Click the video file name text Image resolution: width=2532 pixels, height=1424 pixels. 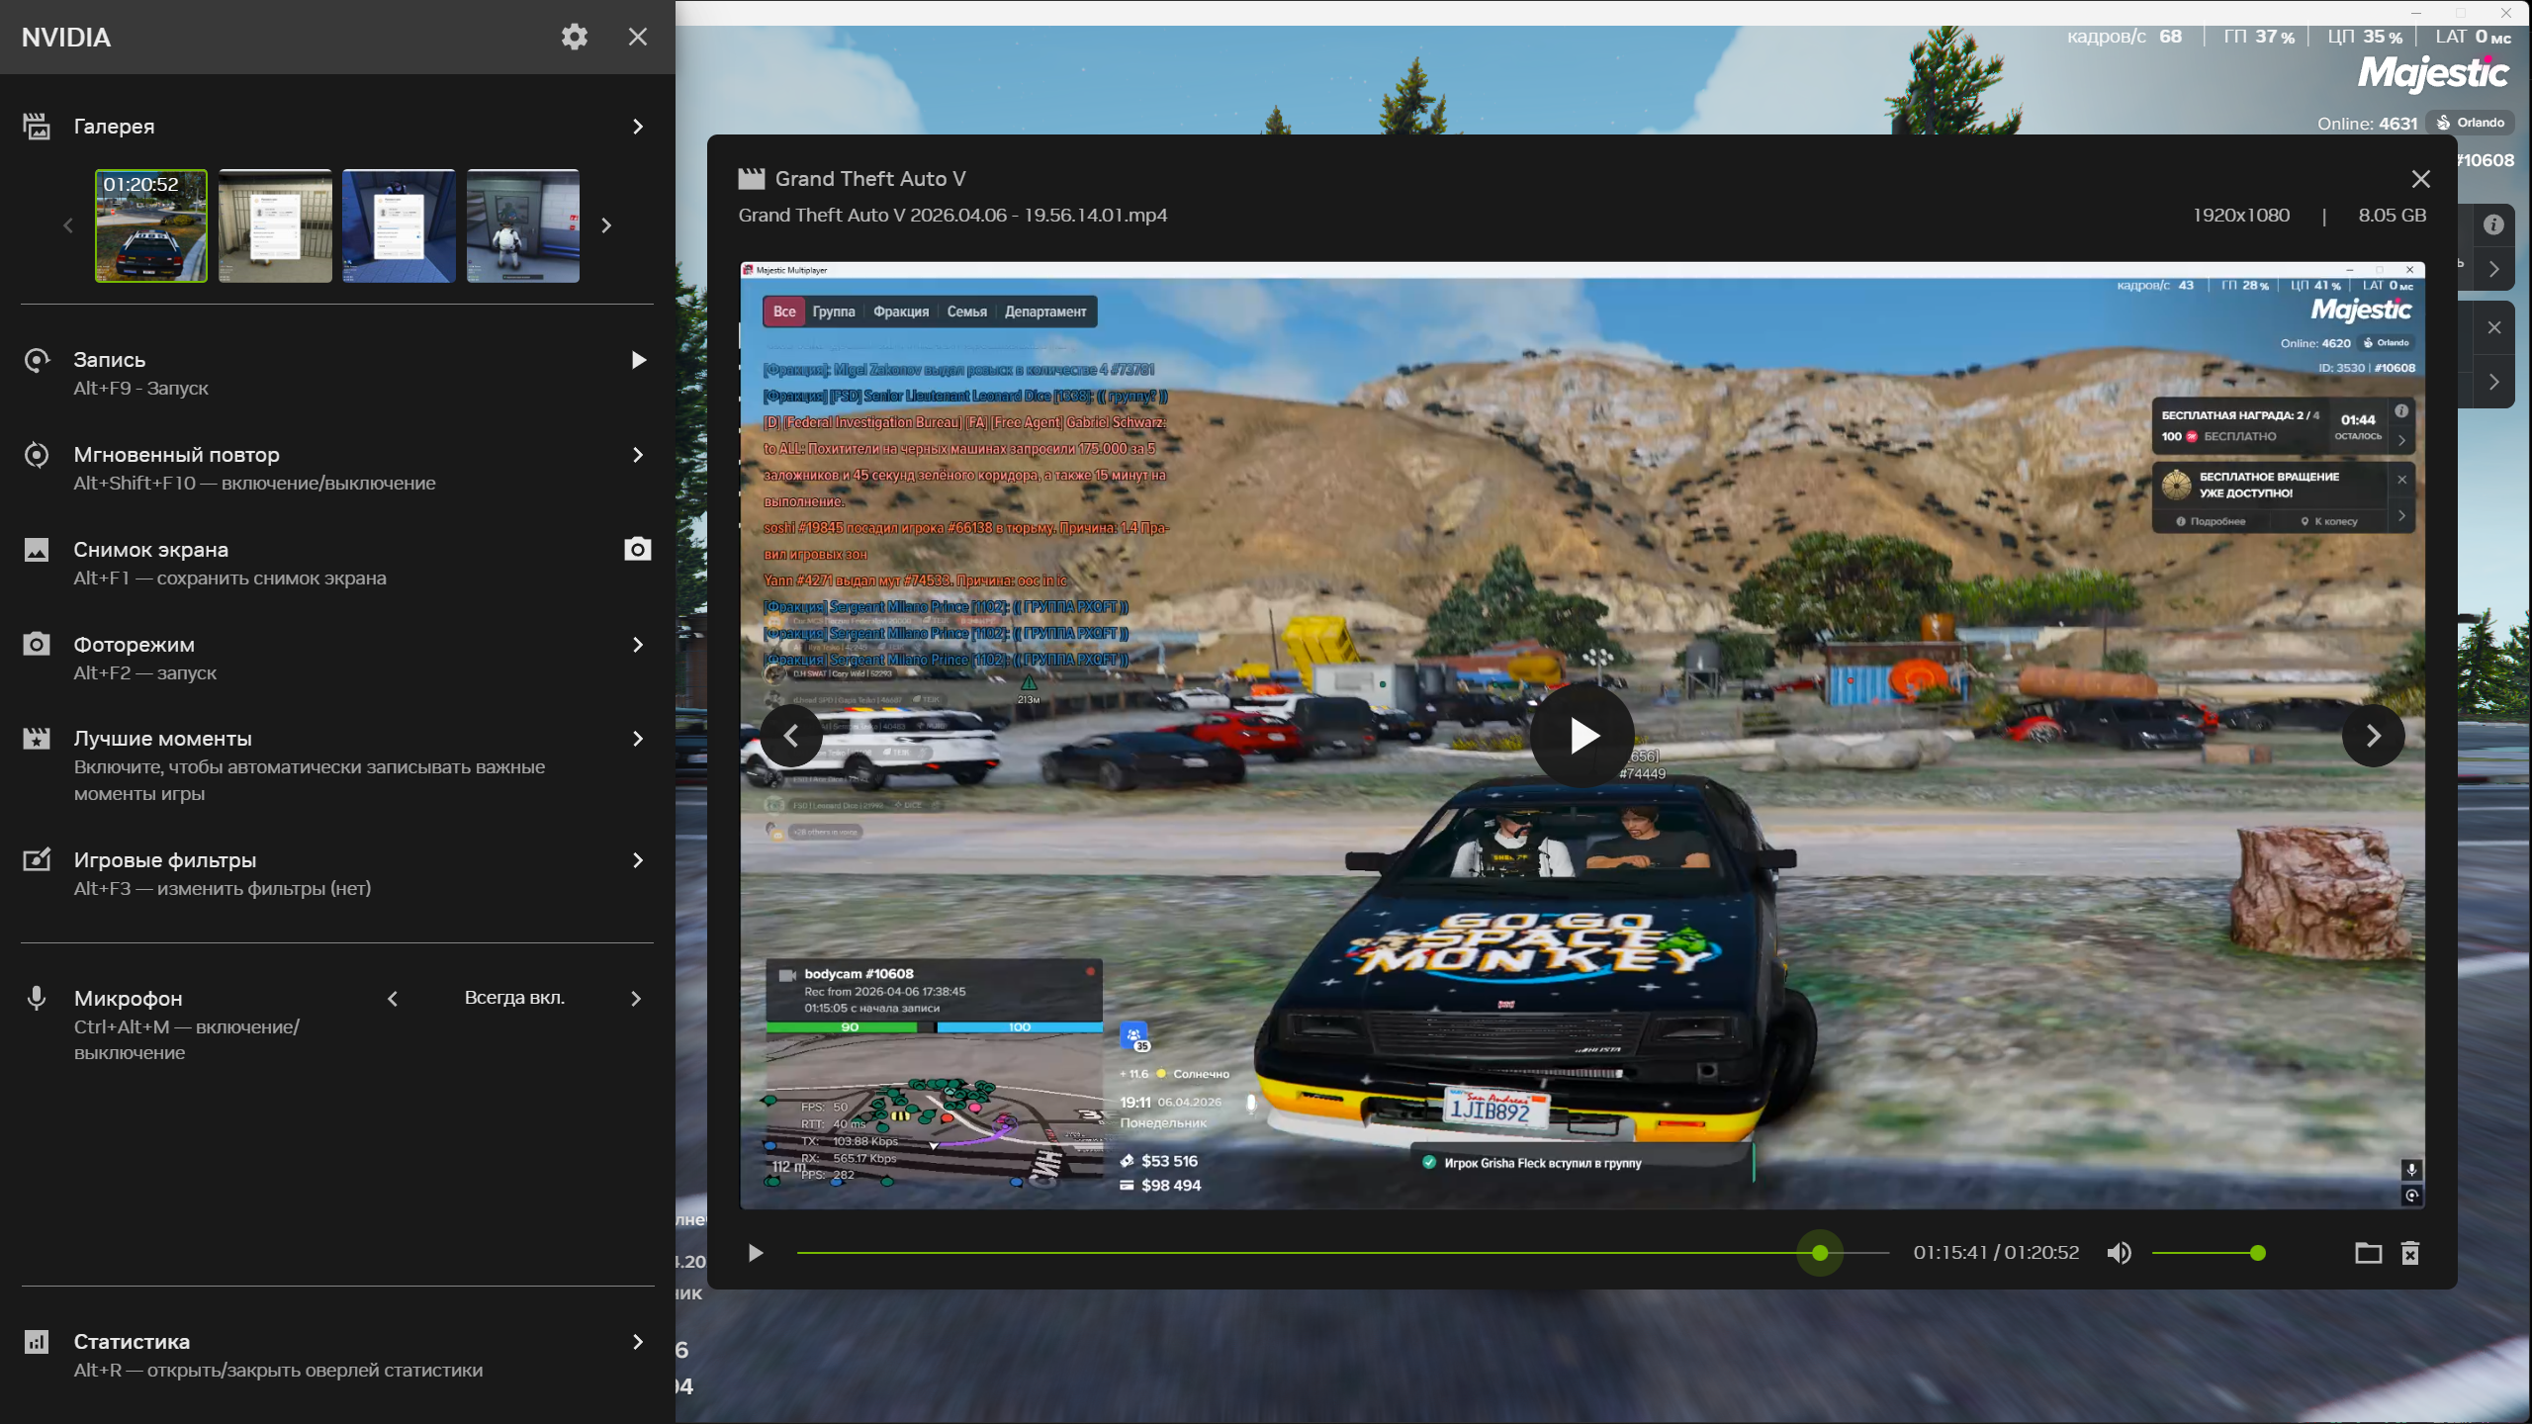point(952,216)
